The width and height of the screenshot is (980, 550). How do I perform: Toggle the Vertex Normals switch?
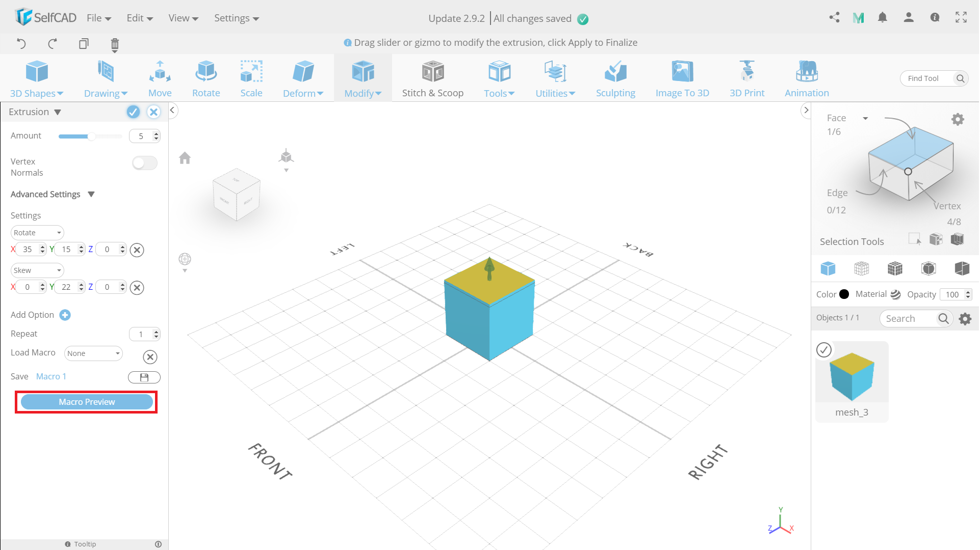pyautogui.click(x=144, y=163)
